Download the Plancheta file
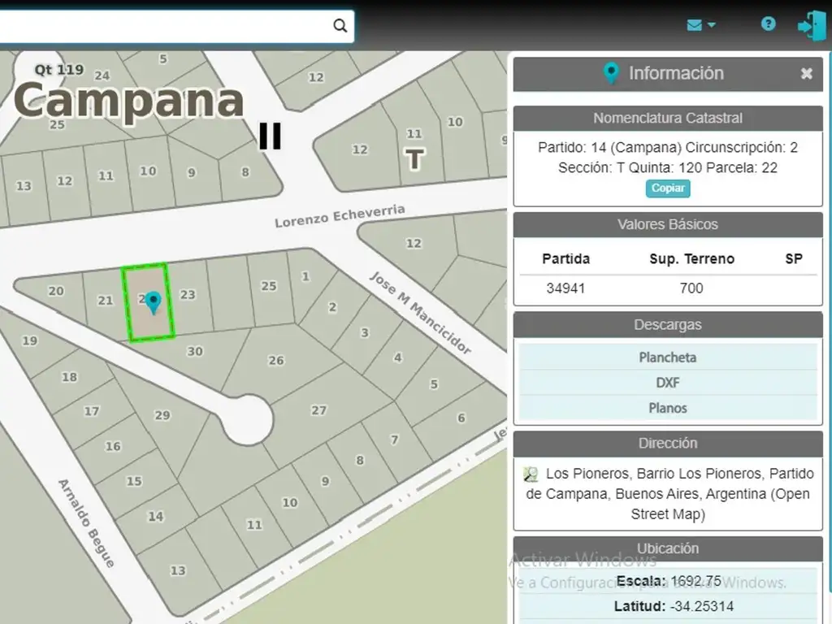This screenshot has width=832, height=624. (667, 357)
